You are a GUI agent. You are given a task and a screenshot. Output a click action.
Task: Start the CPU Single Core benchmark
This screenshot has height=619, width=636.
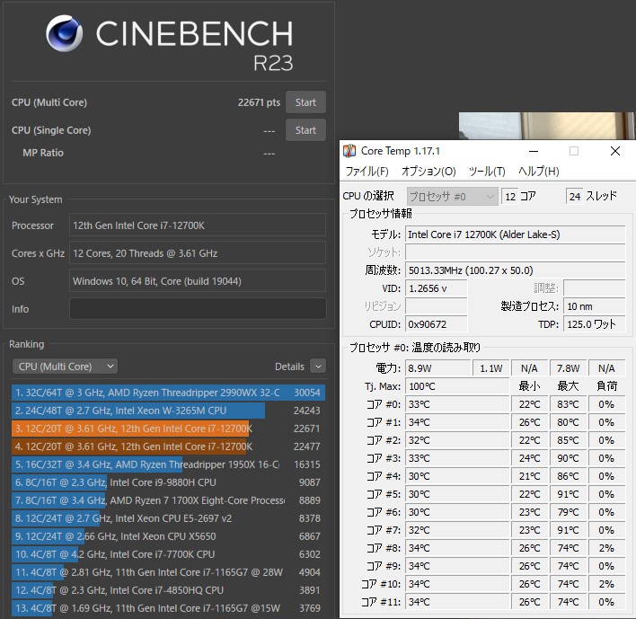point(305,130)
